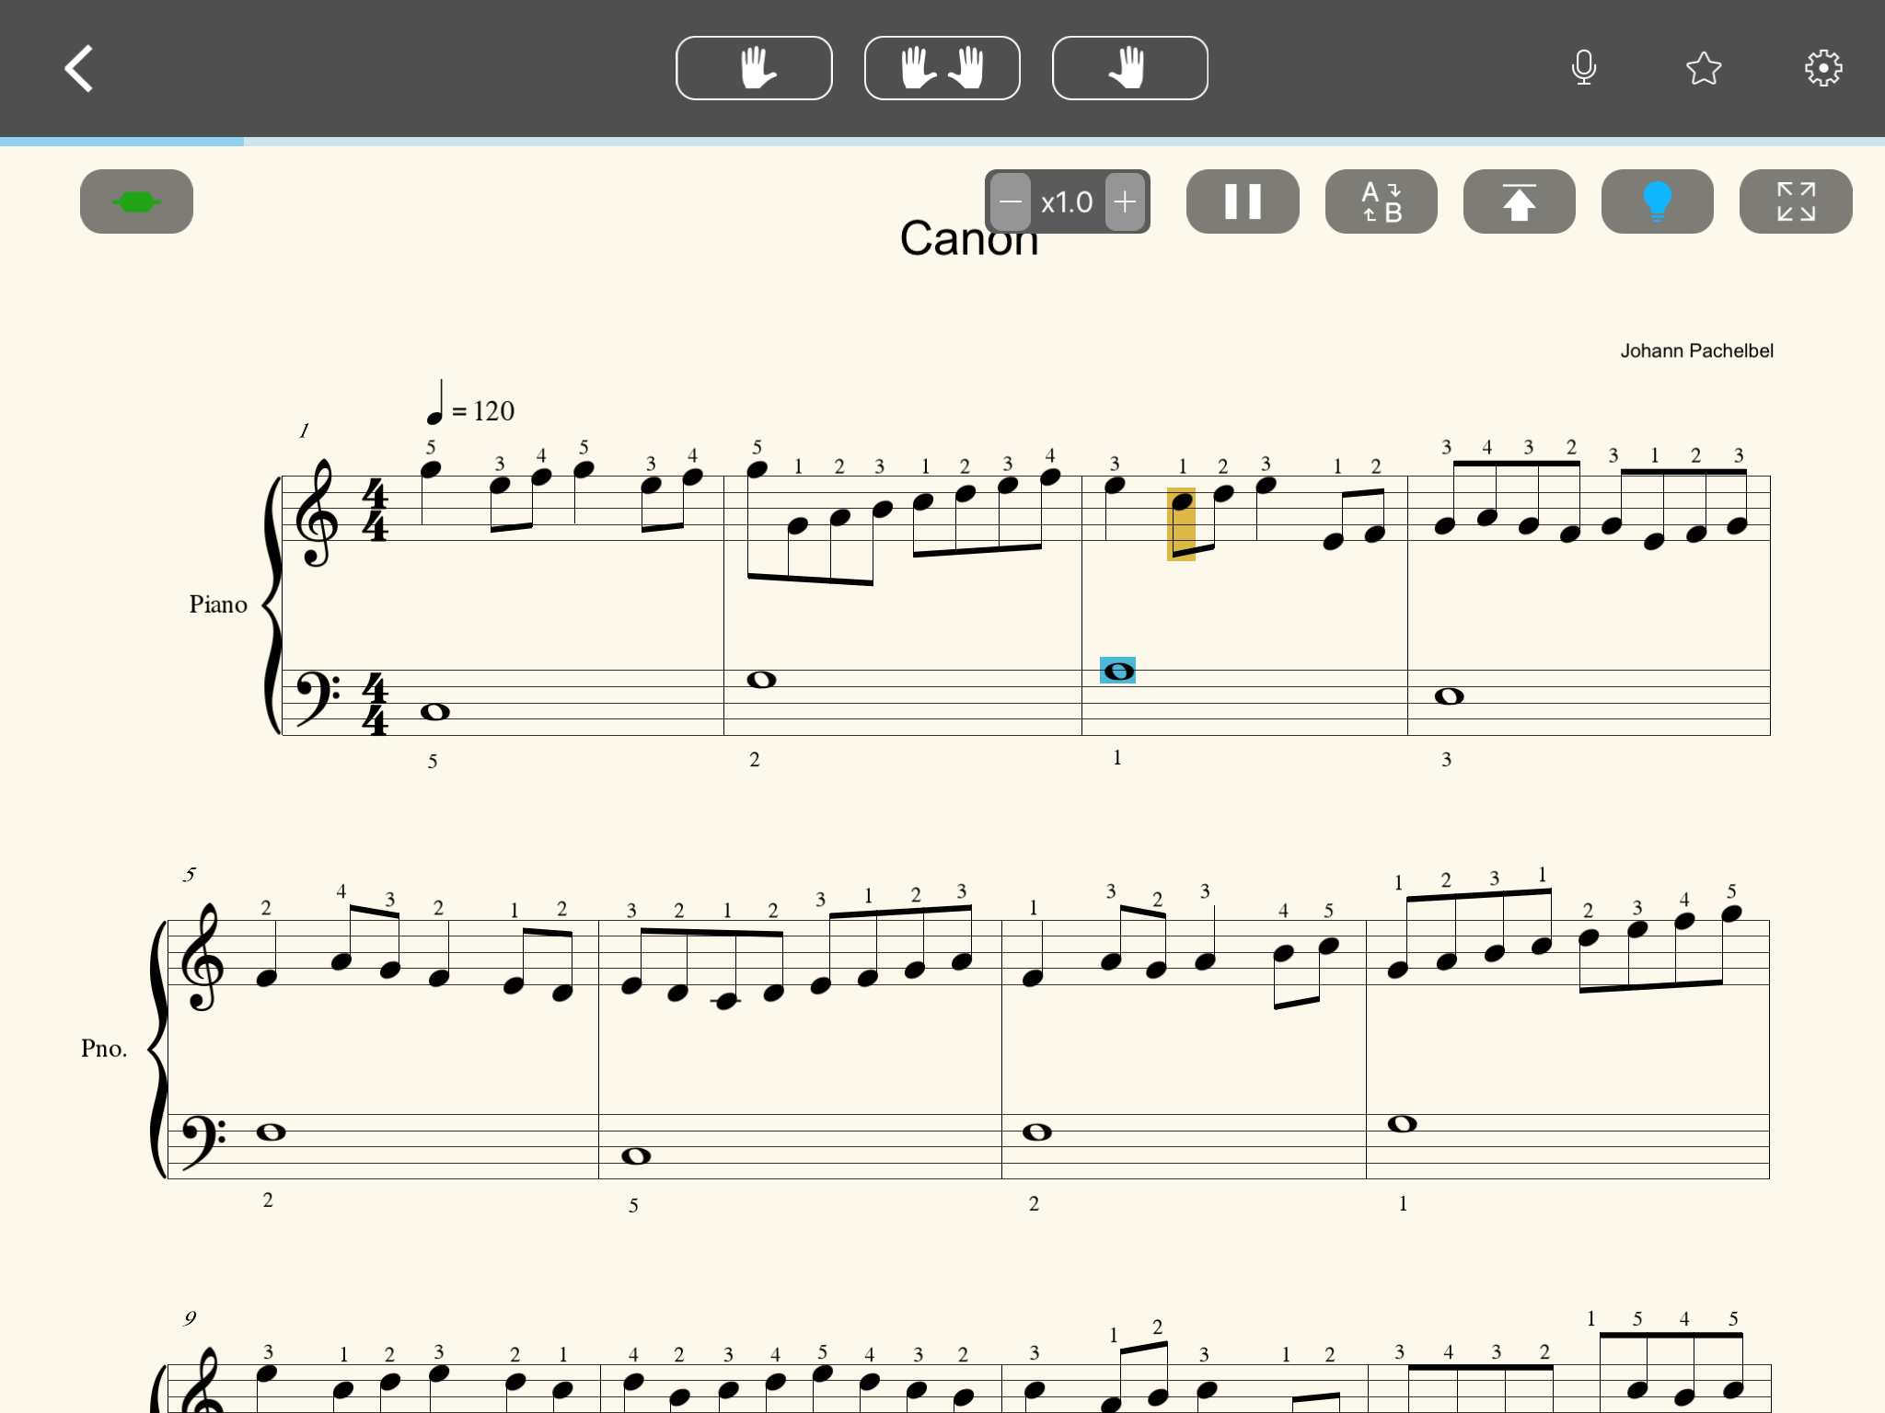Open A-B loop repeat option
Screen dimensions: 1885x1413
(x=1381, y=201)
